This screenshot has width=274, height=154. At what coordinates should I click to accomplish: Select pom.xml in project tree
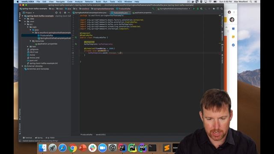coord(33,61)
